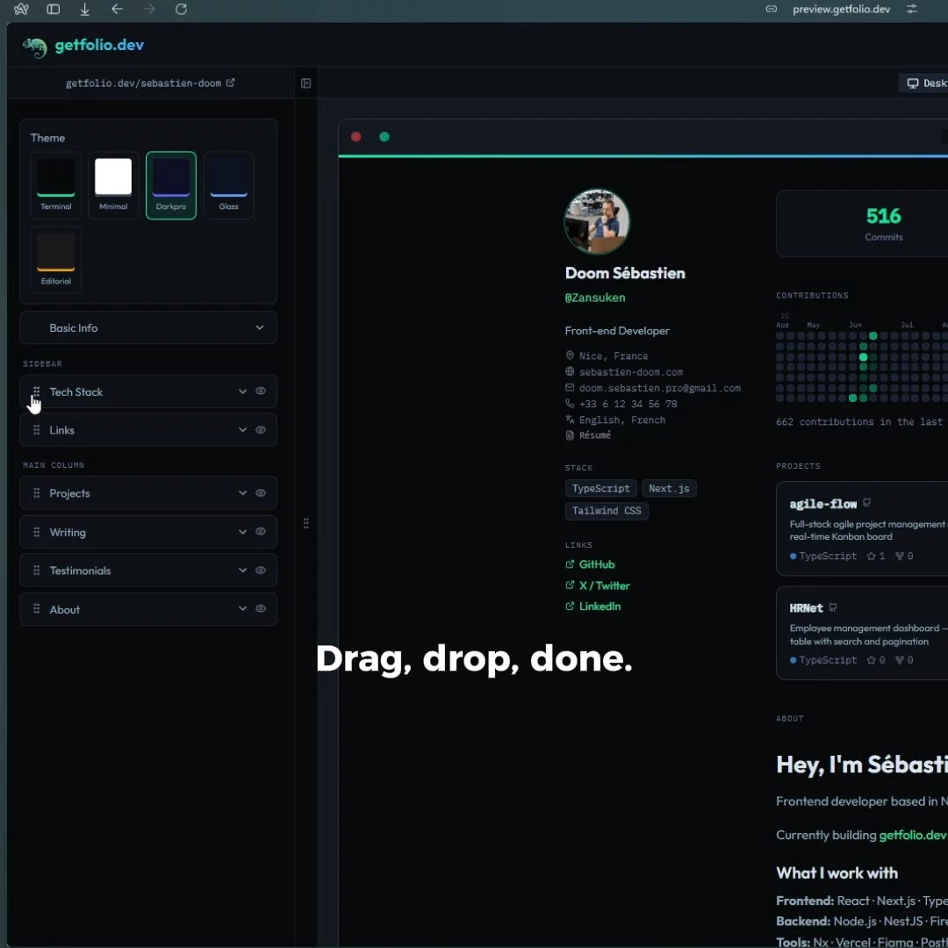Grab the Testimonials drag handle
948x948 pixels.
(x=36, y=571)
